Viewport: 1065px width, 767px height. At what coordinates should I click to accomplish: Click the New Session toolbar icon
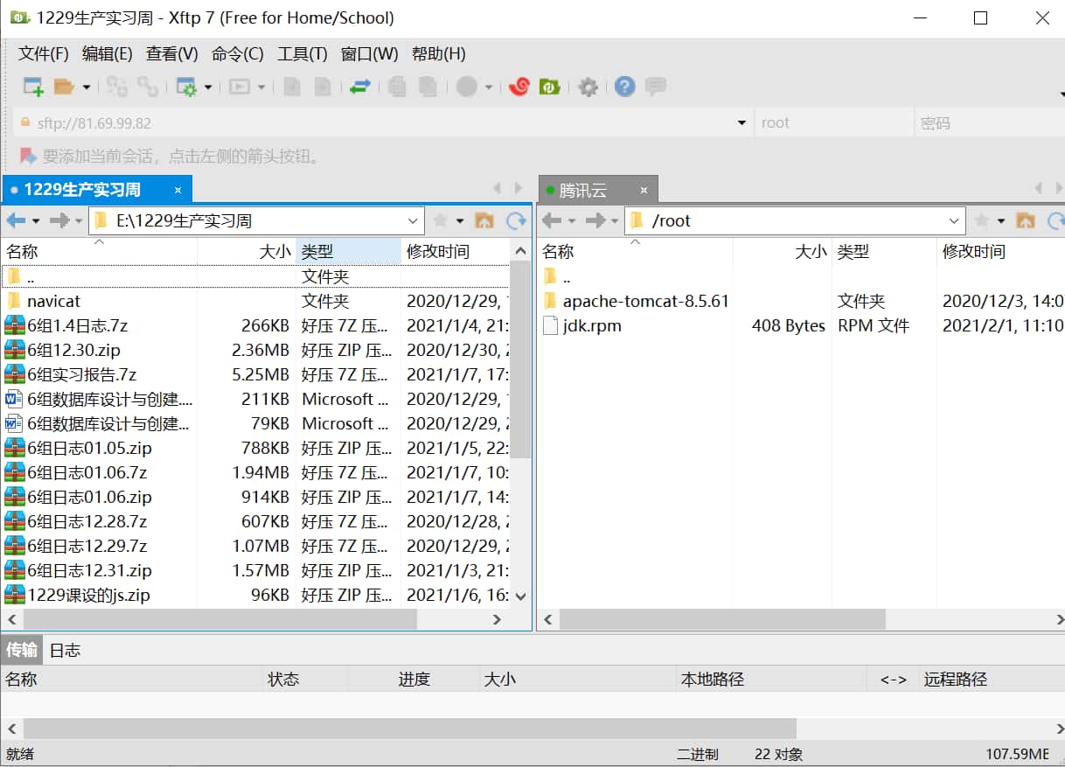pos(33,87)
